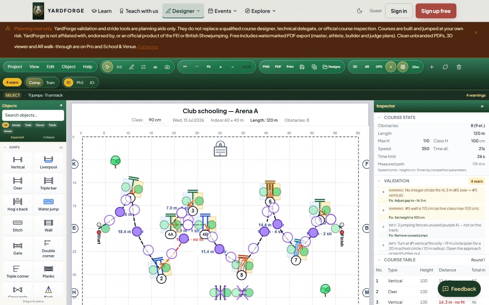This screenshot has width=489, height=305.
Task: Pick the Liverpool jump object
Action: [48, 162]
